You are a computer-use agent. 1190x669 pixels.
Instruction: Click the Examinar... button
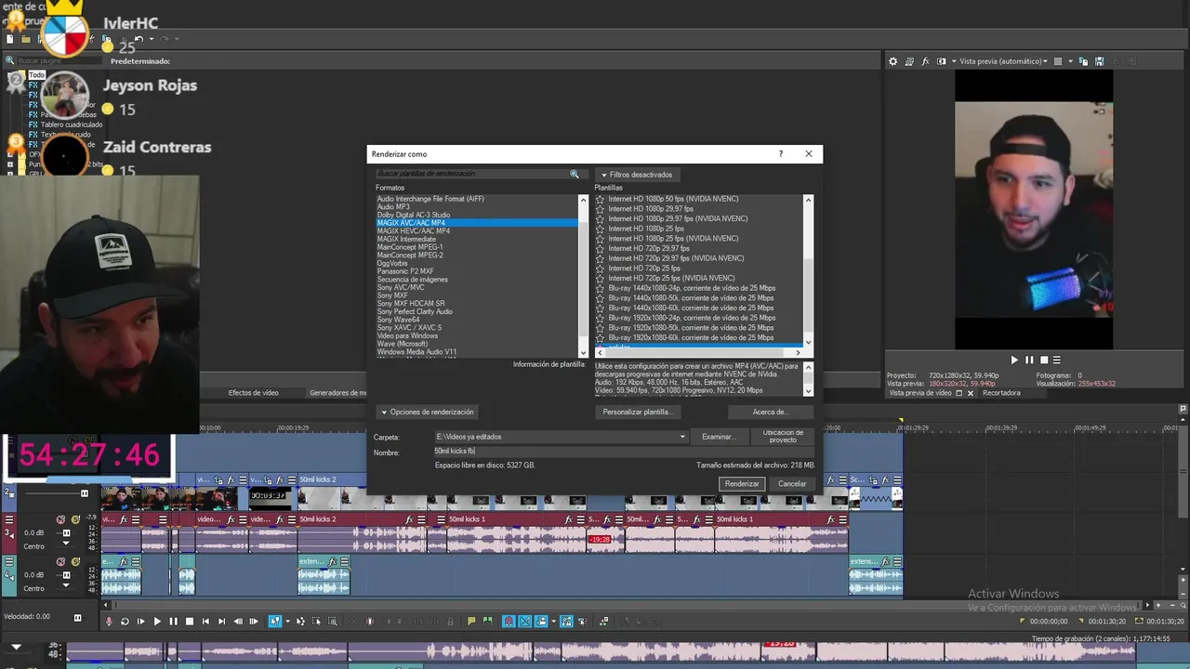(717, 437)
